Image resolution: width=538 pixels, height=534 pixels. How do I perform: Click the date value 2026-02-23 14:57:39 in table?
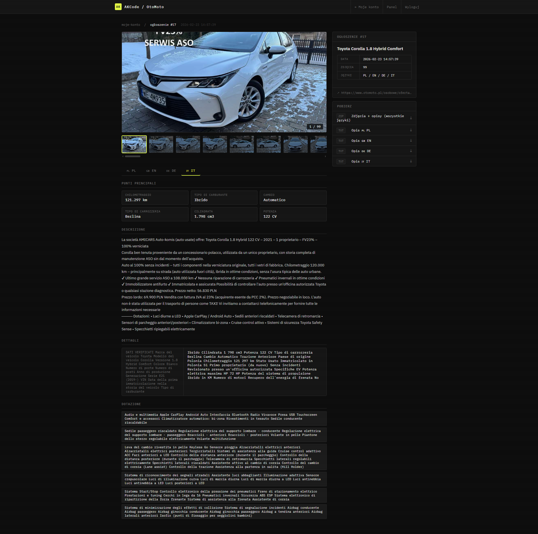pyautogui.click(x=381, y=59)
